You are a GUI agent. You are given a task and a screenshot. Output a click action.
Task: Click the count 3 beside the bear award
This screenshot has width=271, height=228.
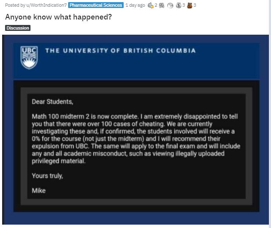tap(195, 5)
